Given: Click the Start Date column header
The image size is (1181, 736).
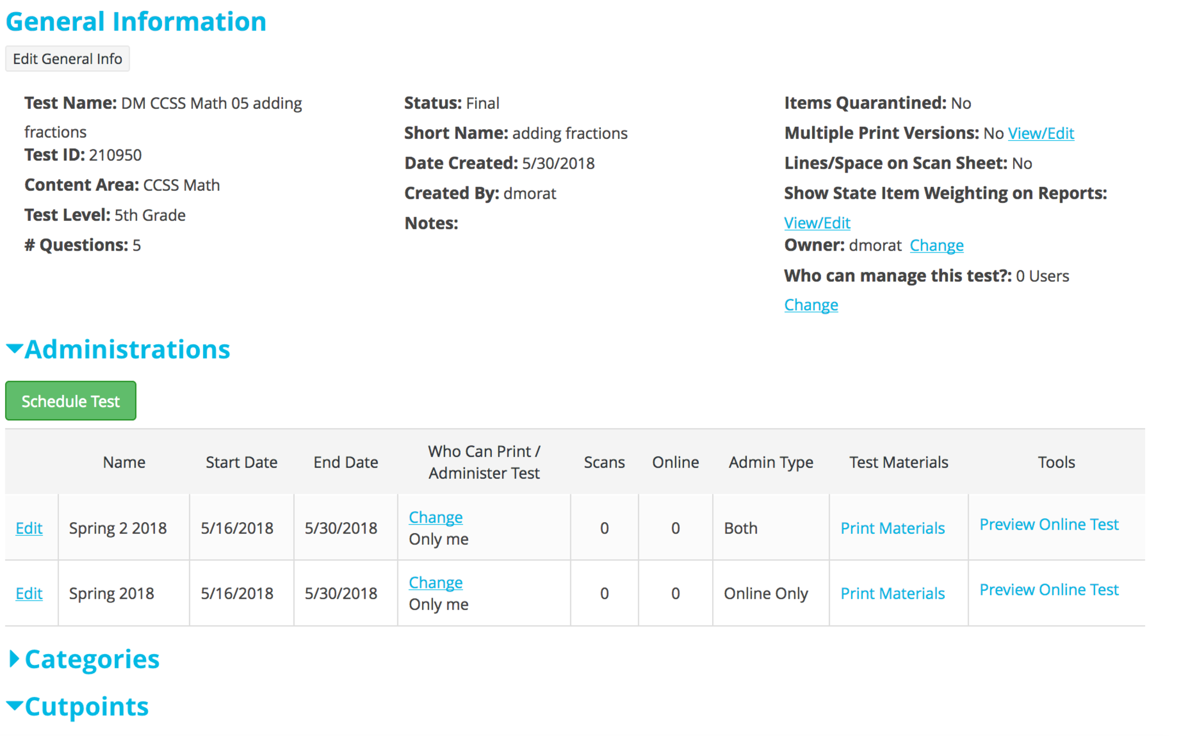Looking at the screenshot, I should click(x=241, y=462).
